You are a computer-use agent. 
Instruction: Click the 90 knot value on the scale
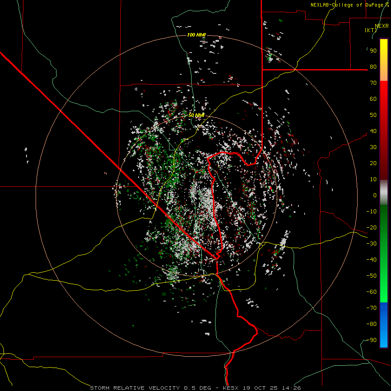(x=373, y=51)
